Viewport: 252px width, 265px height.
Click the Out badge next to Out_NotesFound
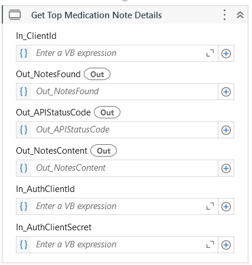point(97,74)
